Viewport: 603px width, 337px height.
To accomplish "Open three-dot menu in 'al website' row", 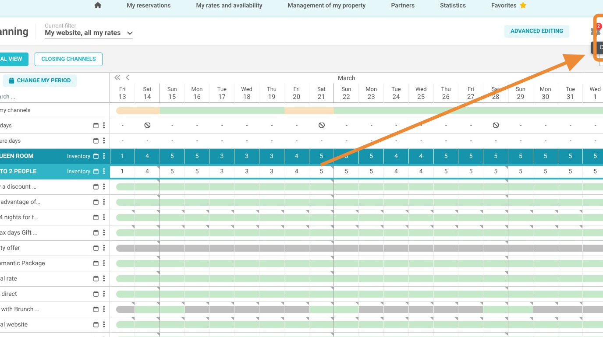I will [x=104, y=325].
